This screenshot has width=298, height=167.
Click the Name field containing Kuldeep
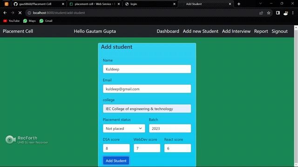(x=147, y=69)
